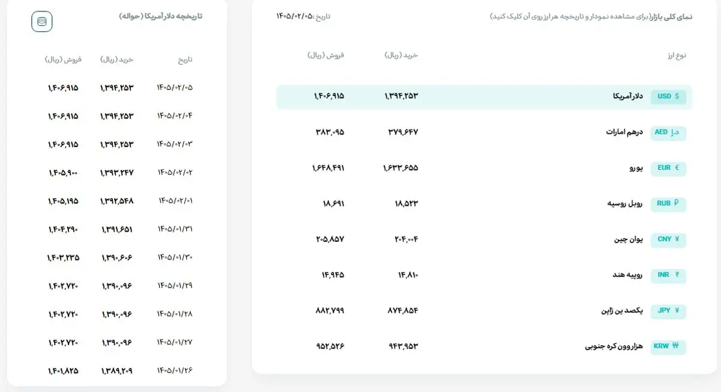Open the دلار آمریکا row
Screen dimensions: 721x392
pyautogui.click(x=484, y=97)
